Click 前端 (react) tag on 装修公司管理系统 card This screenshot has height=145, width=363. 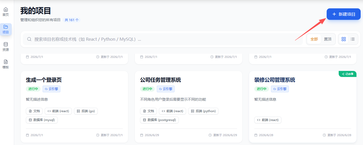pos(268,120)
